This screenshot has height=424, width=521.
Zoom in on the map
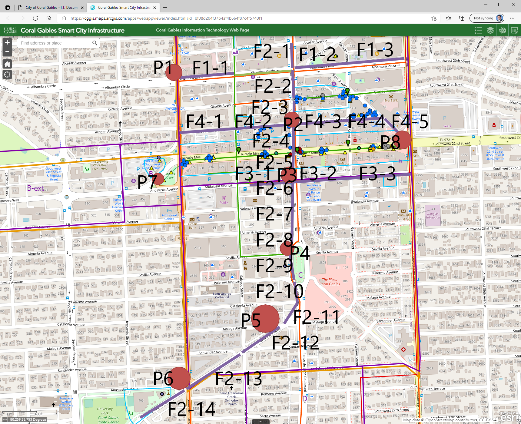click(7, 43)
